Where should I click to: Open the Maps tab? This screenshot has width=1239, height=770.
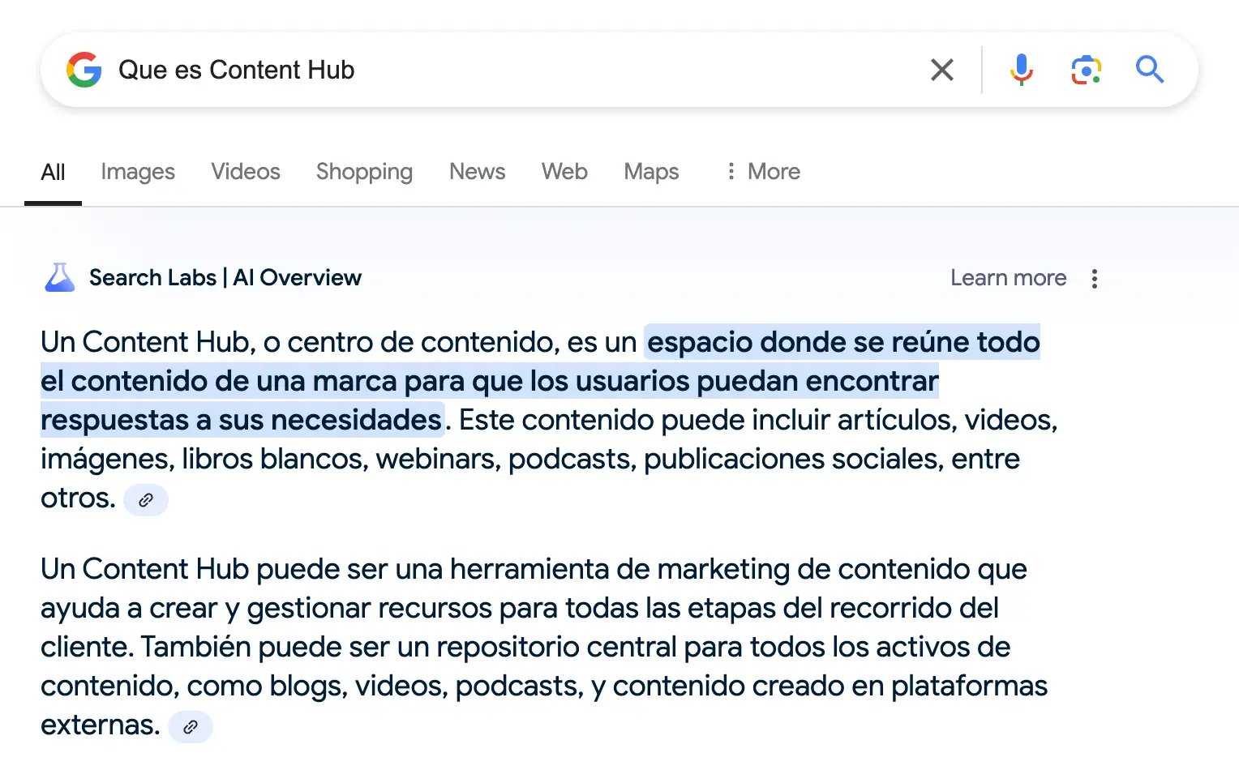(x=651, y=172)
